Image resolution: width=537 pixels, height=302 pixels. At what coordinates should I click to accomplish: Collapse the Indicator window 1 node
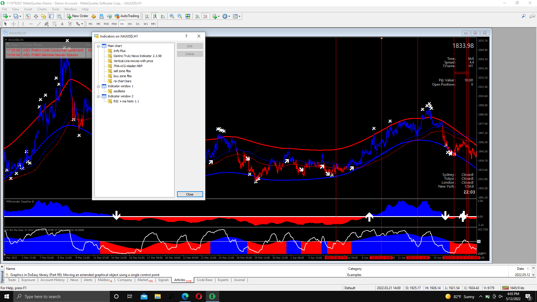coord(98,86)
